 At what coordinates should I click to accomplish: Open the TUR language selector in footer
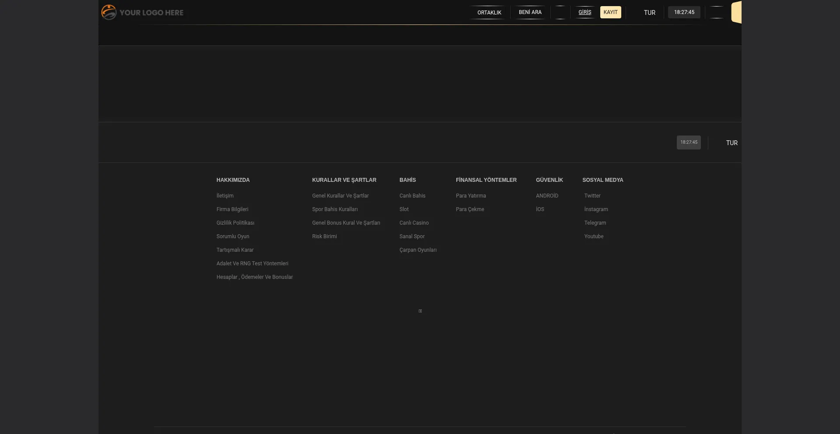tap(731, 143)
